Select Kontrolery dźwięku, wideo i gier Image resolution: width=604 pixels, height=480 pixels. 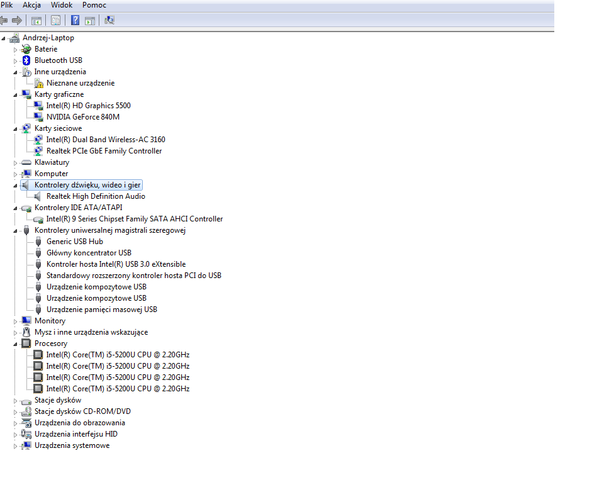(x=87, y=185)
